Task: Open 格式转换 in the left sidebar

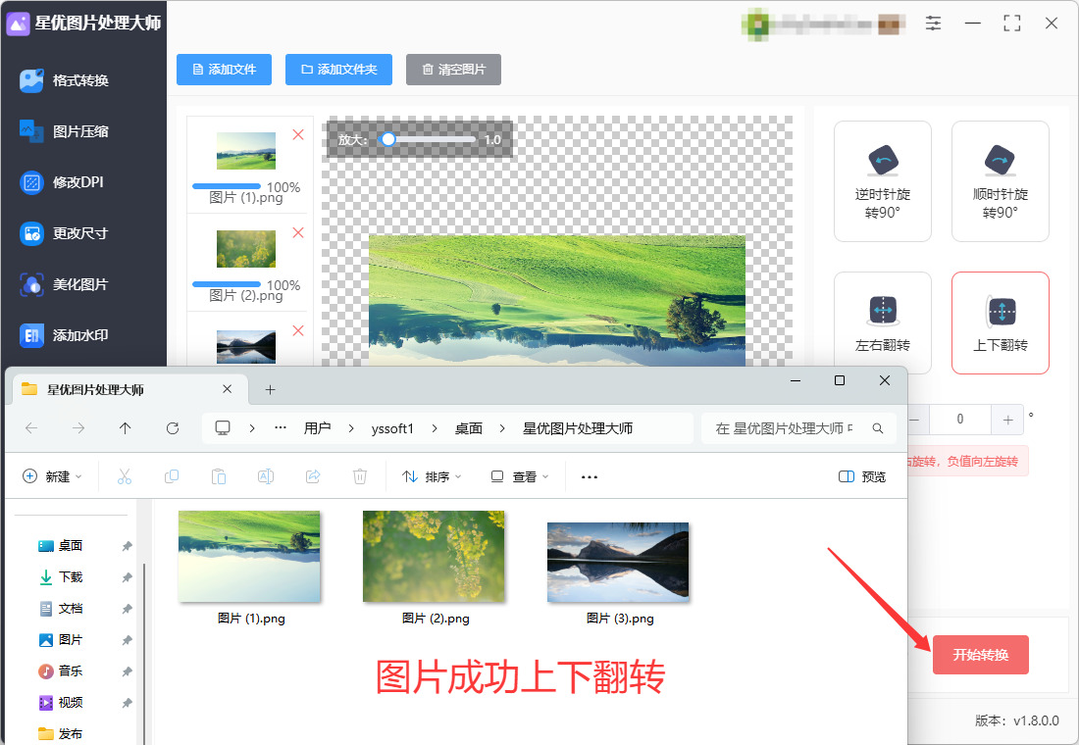Action: (64, 80)
